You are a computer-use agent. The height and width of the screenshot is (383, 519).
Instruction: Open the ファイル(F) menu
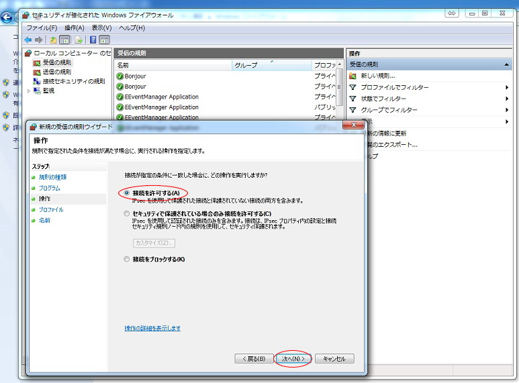click(x=42, y=28)
